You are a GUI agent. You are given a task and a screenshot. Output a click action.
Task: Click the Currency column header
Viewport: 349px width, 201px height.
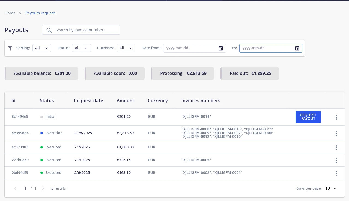pos(158,100)
